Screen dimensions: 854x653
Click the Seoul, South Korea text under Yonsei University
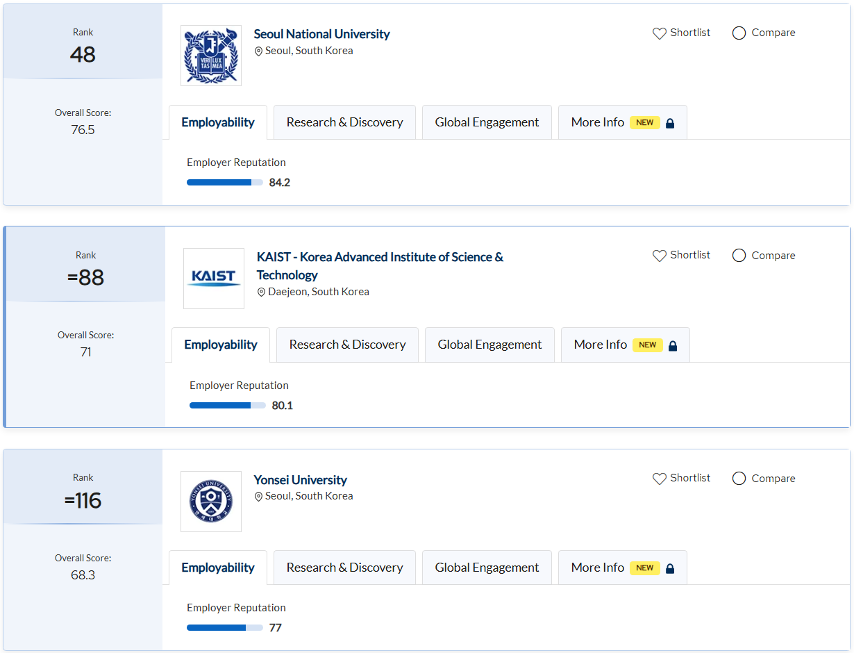[x=309, y=496]
